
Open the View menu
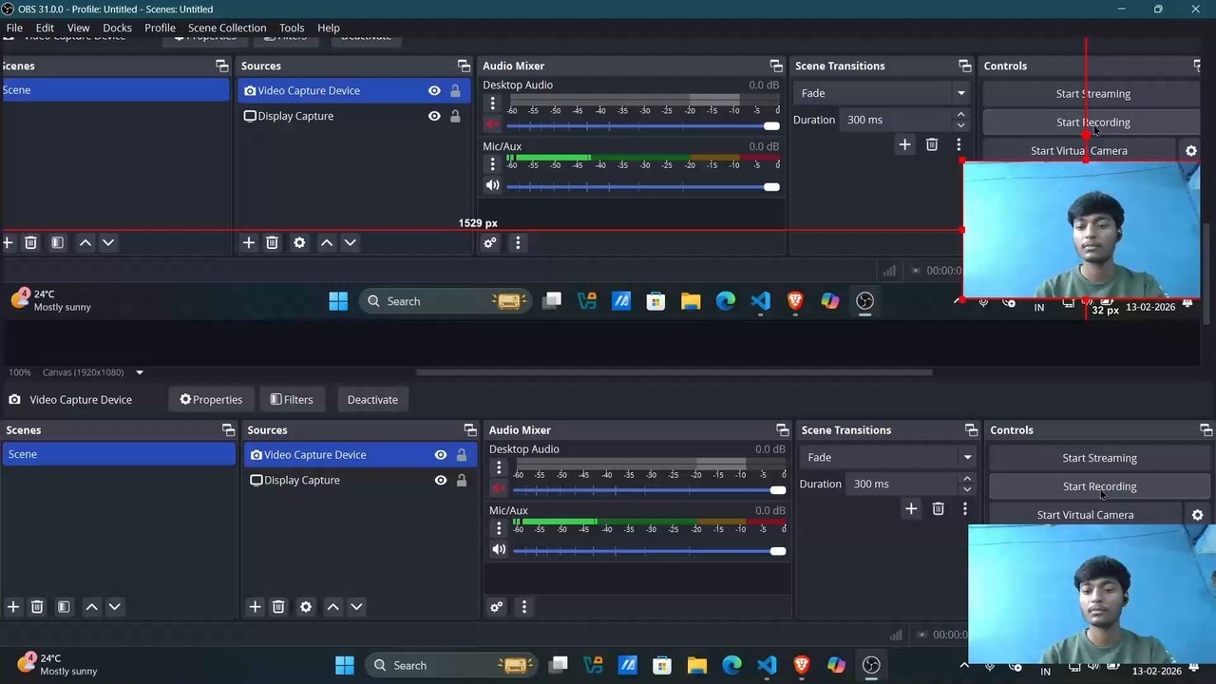pos(78,28)
